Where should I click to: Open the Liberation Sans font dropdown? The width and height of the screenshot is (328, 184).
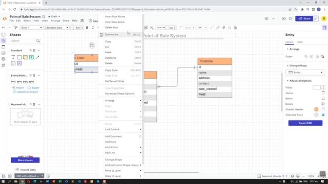pos(56,28)
